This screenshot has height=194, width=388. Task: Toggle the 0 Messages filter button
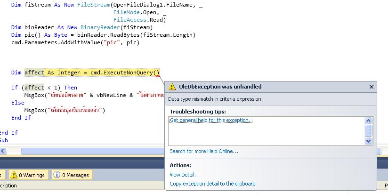(71, 175)
